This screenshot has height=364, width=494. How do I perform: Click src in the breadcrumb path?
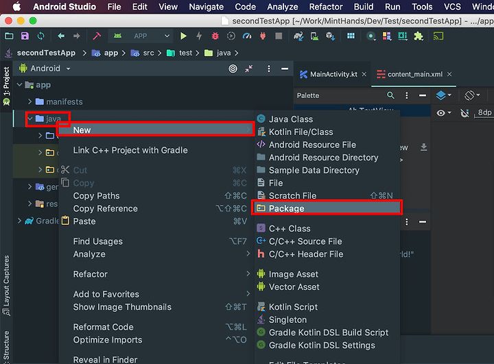149,53
